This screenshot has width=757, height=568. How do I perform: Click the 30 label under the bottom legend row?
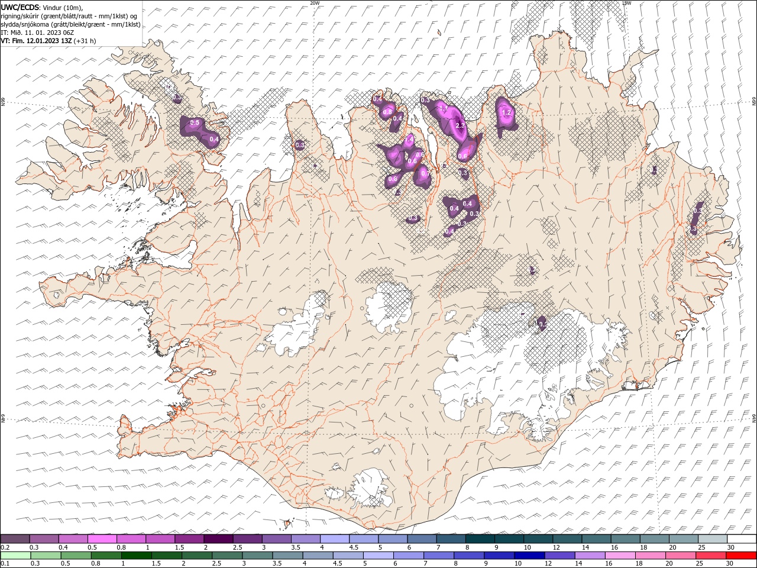point(730,564)
